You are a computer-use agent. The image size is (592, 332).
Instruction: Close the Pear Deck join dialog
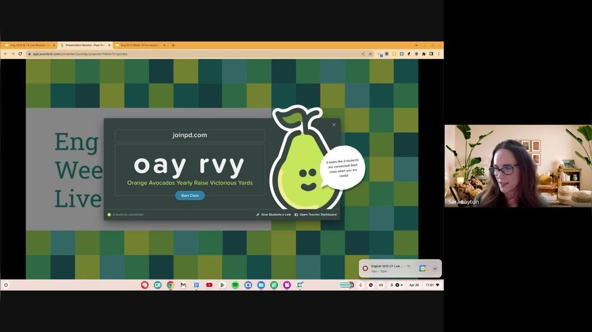tap(334, 125)
